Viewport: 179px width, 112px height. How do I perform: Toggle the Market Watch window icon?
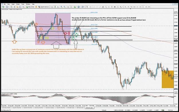coord(11,7)
